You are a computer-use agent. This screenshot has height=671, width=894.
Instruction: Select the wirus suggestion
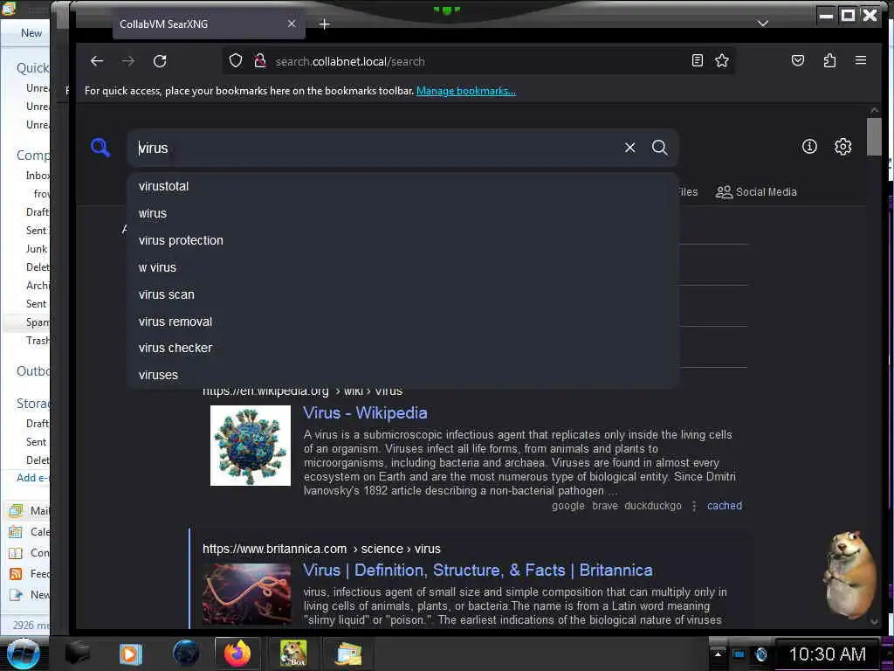pos(402,213)
